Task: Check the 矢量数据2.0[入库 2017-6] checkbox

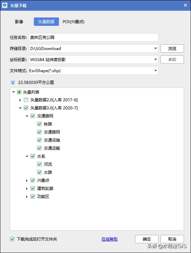Action: [x=26, y=100]
